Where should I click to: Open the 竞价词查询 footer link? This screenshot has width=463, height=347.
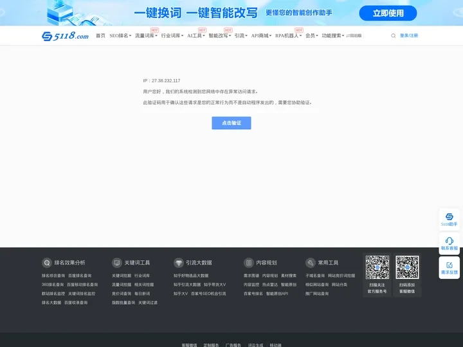pos(122,294)
